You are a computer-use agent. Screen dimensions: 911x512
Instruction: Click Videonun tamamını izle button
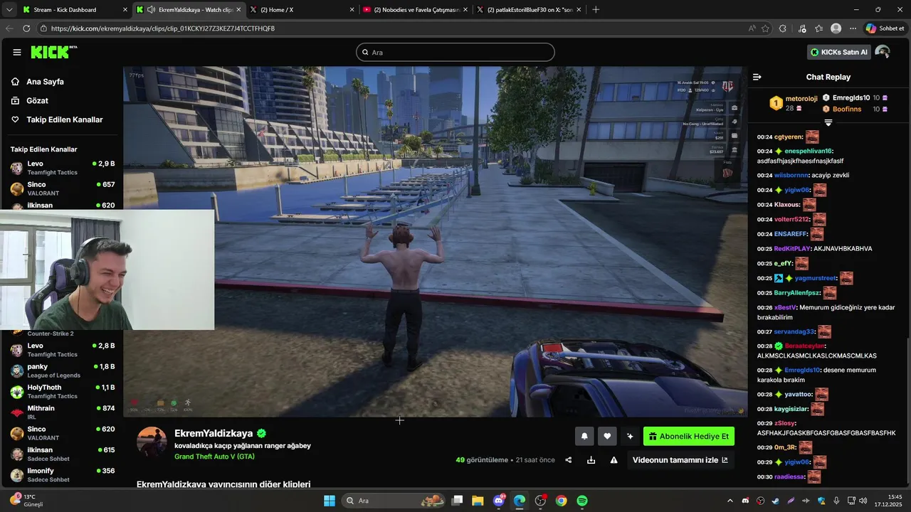[680, 460]
